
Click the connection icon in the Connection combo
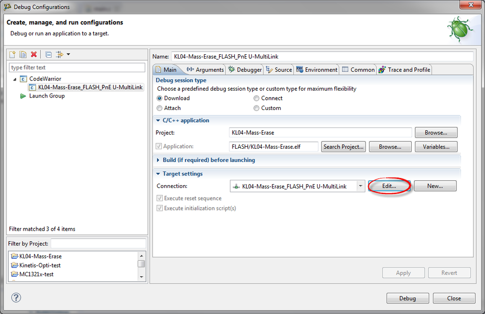[236, 187]
